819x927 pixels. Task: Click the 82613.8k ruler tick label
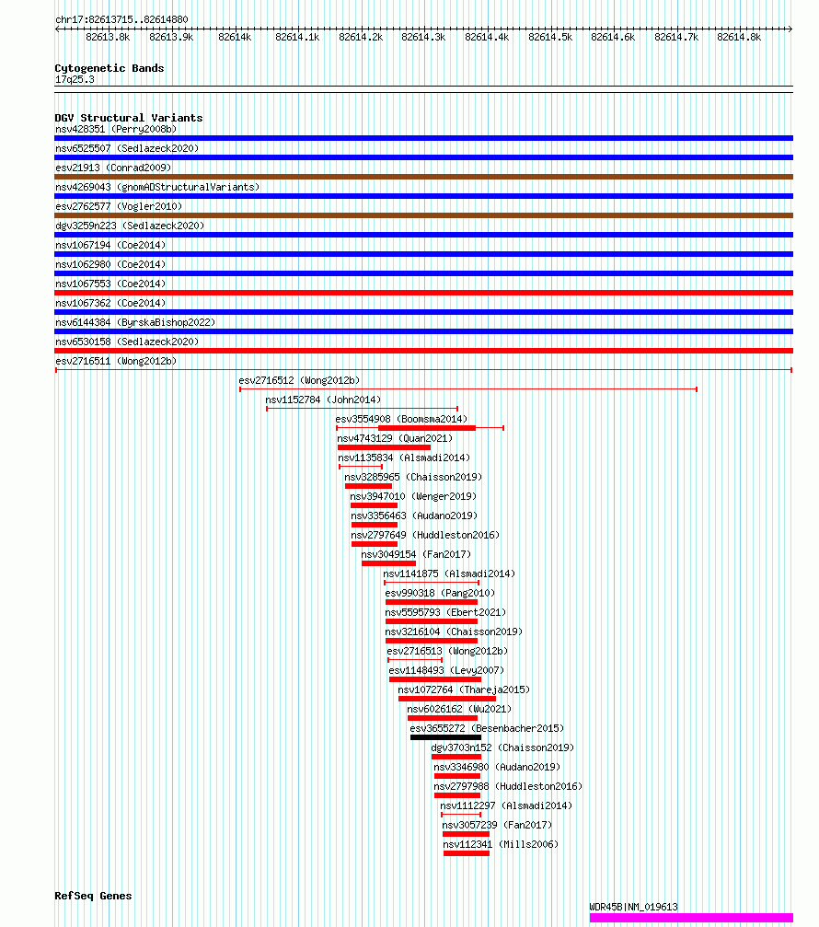pos(108,37)
